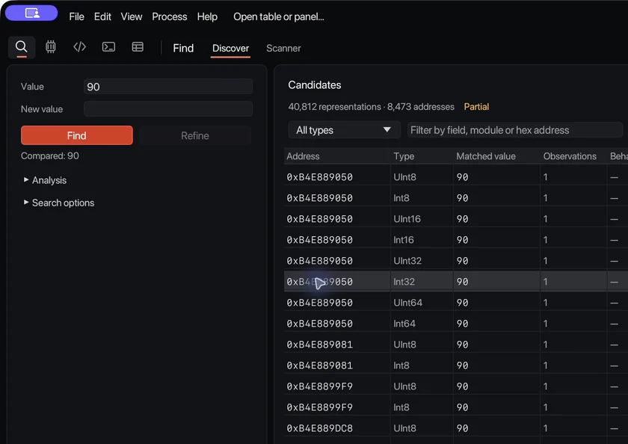Click Open table or panel search
This screenshot has height=444, width=628.
(x=279, y=16)
